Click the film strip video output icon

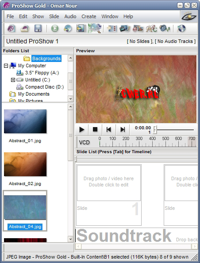click(x=81, y=28)
